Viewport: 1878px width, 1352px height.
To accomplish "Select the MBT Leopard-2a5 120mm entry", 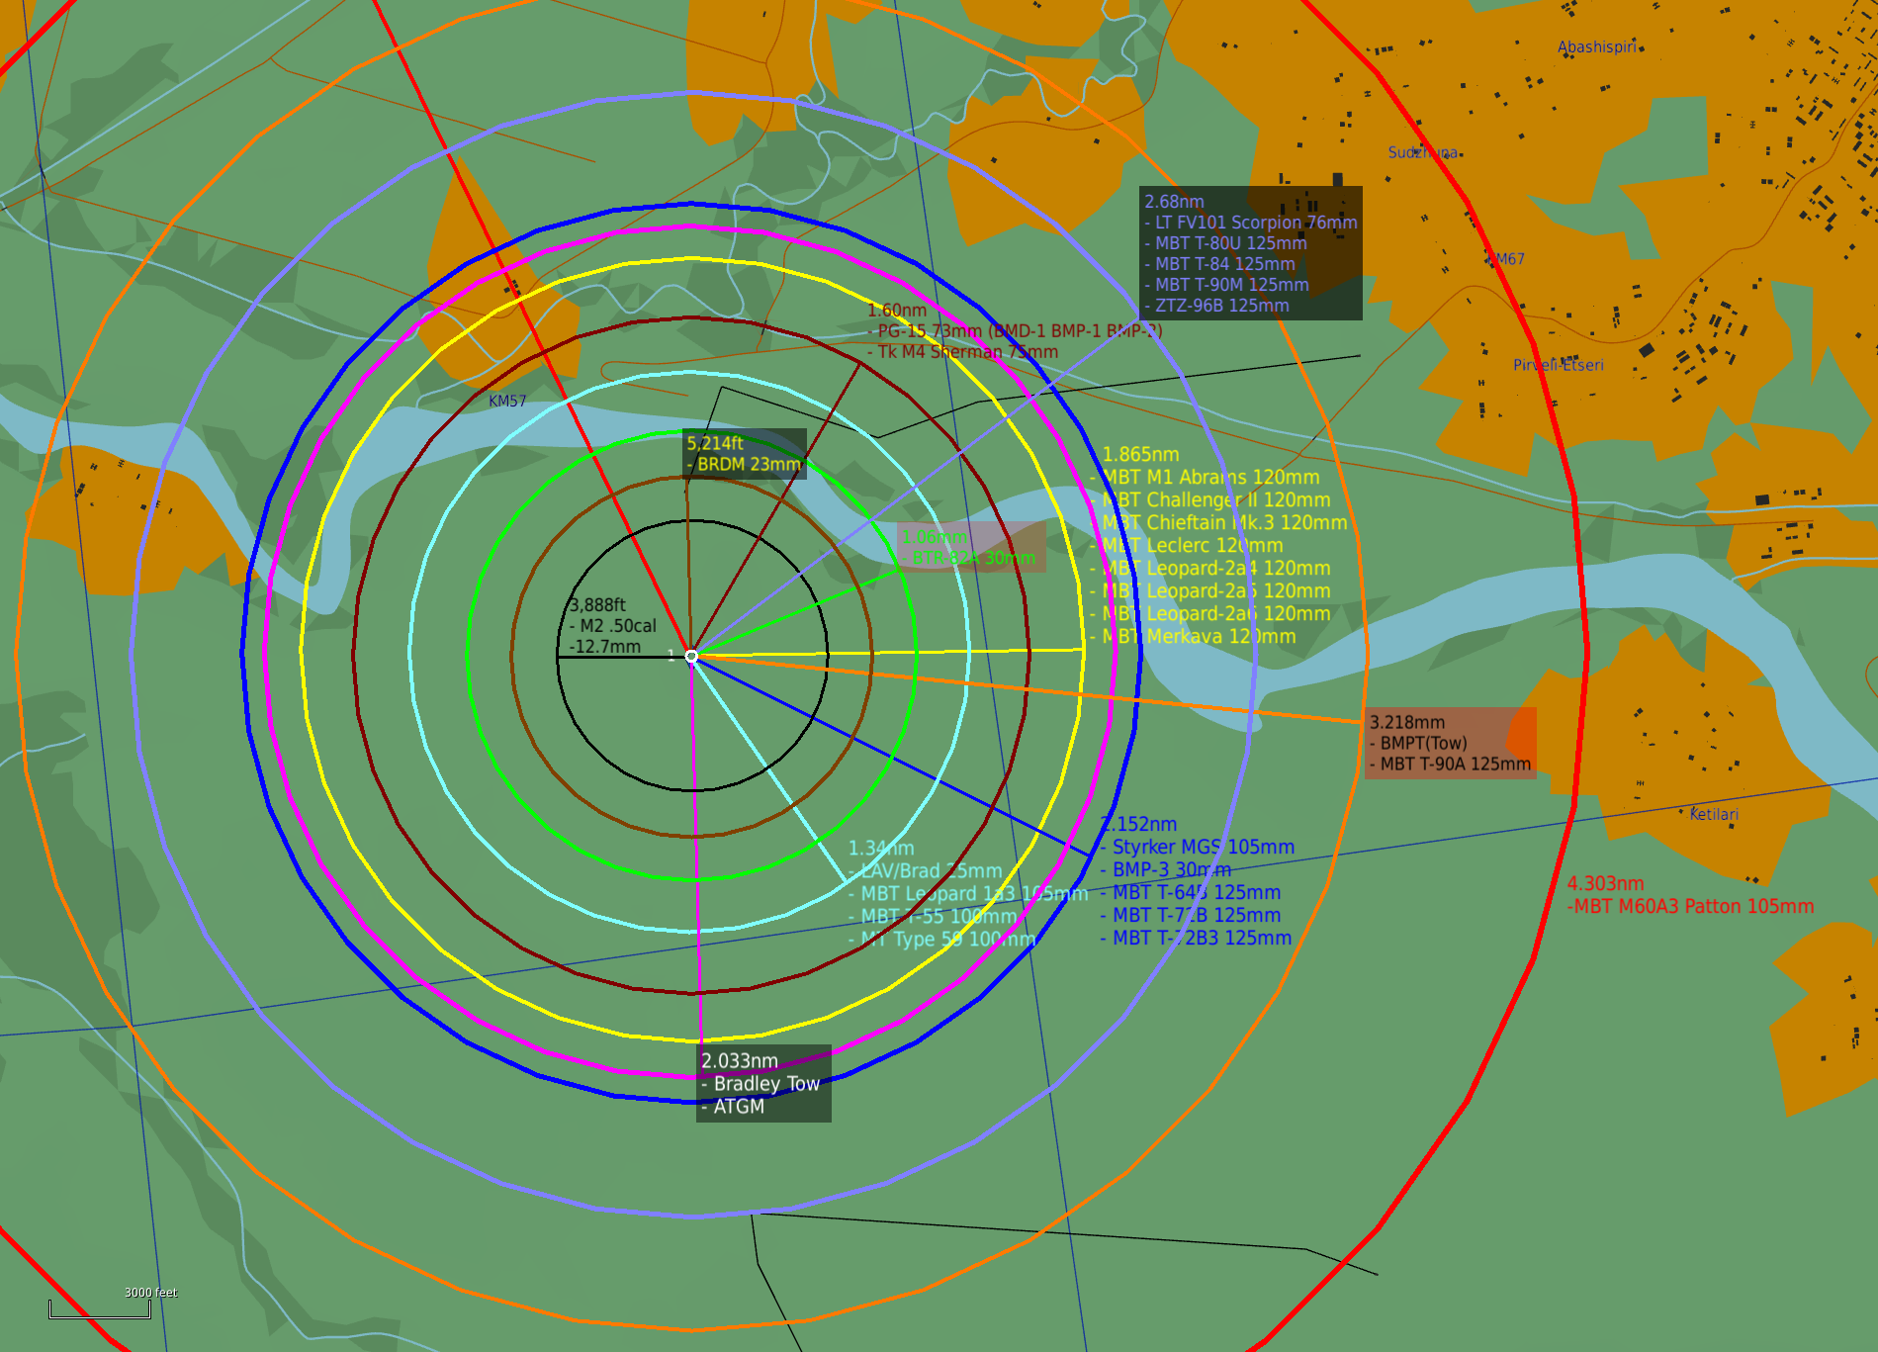I will coord(1210,591).
